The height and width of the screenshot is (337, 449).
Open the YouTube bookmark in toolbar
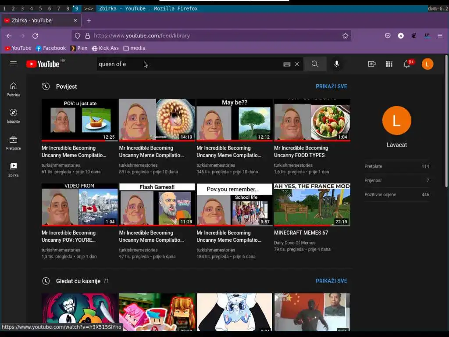point(18,48)
